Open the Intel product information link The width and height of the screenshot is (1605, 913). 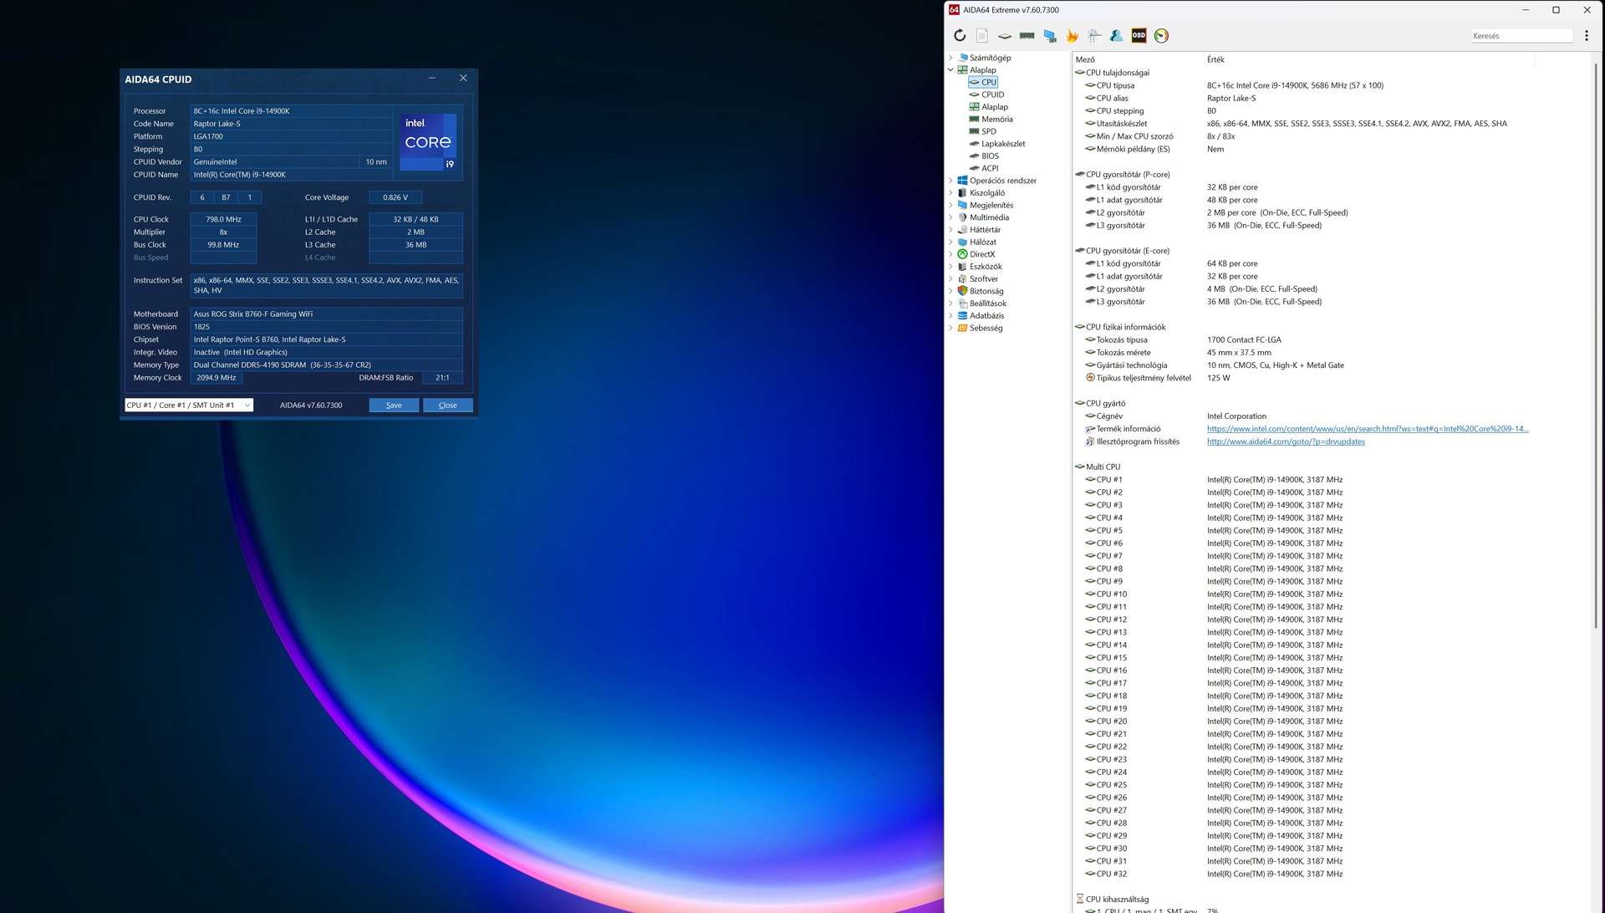(1367, 429)
